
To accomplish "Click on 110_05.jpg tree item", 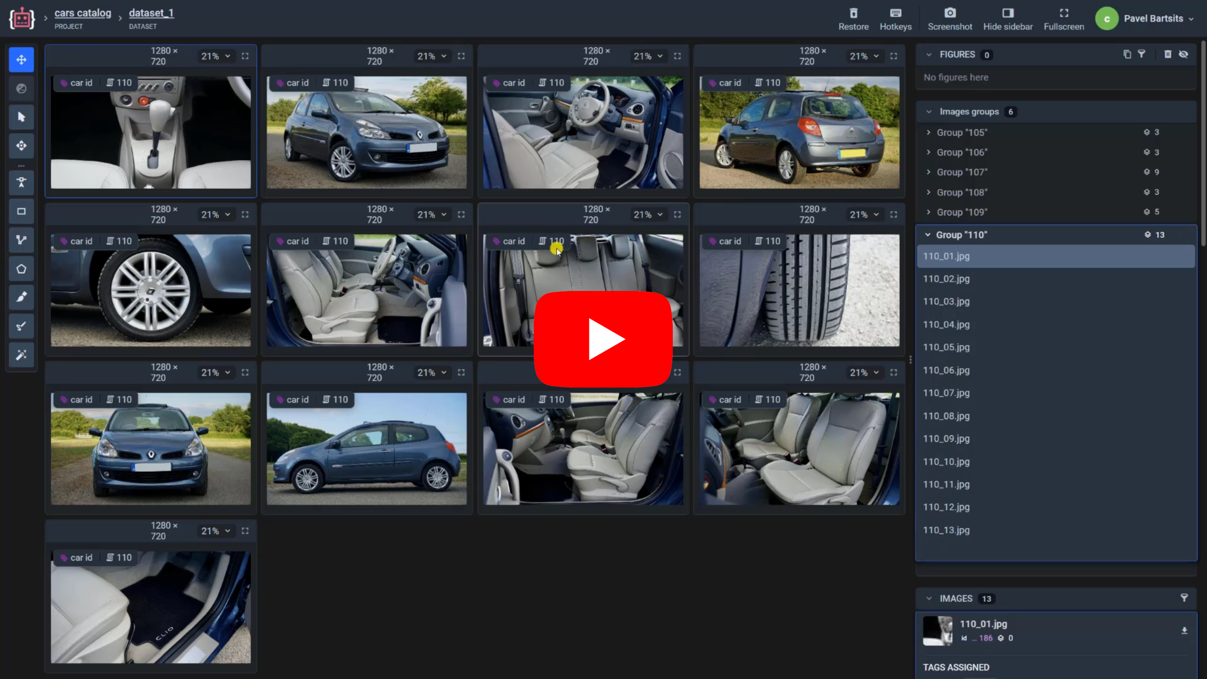I will (x=946, y=347).
